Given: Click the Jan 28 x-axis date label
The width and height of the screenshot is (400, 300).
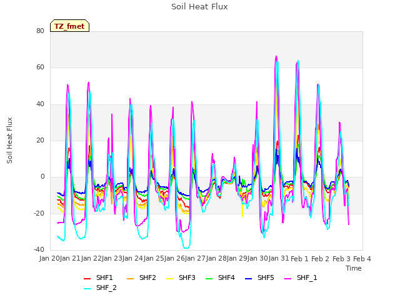Looking at the screenshot, I should coord(216,258).
